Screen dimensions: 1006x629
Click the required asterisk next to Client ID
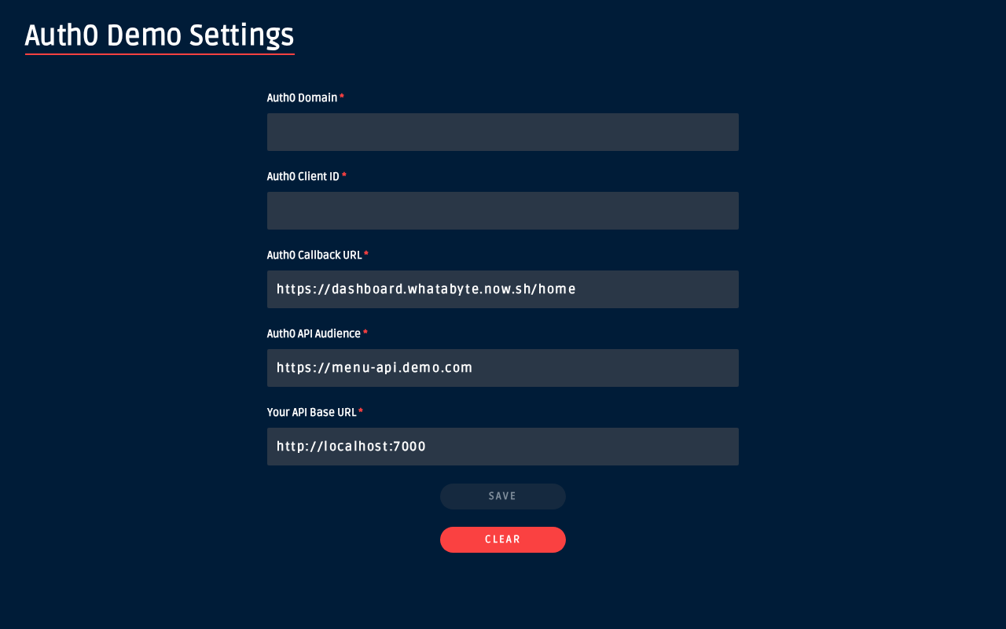click(344, 175)
